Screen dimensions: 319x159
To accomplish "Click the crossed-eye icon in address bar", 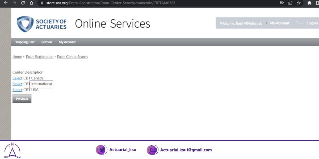I will coord(282,3).
